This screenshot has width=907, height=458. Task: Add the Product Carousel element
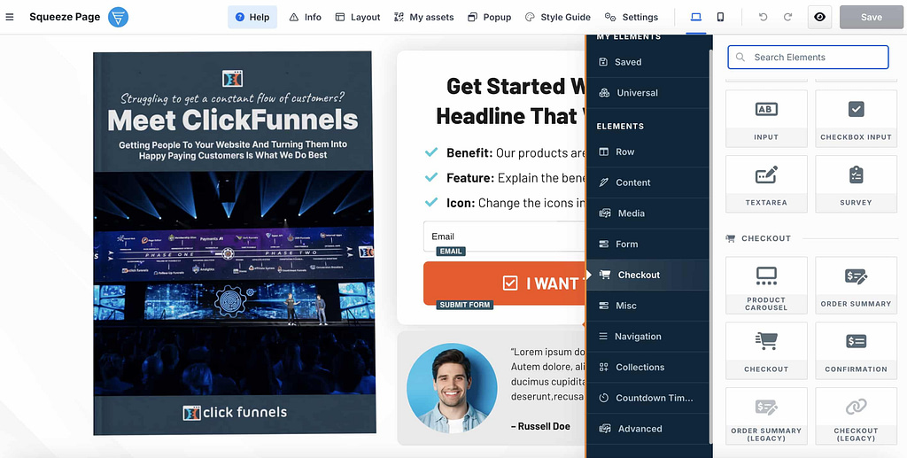pyautogui.click(x=766, y=285)
